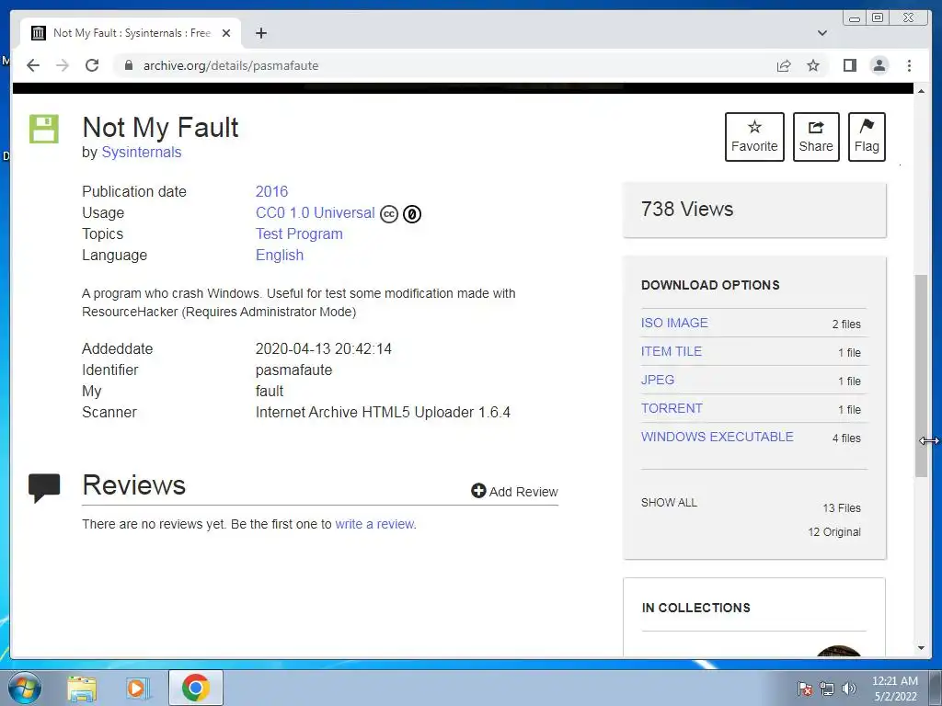Open the CC0 1.0 Universal license link

tap(315, 213)
